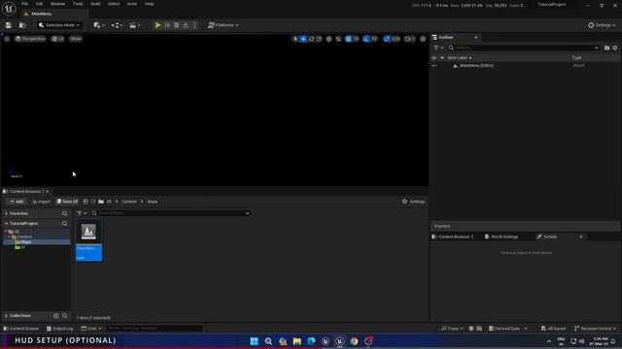Open editor Settings in the toolbar
The height and width of the screenshot is (349, 622).
602,25
